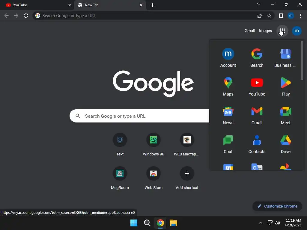
Task: Focus the Google search box on page
Action: pyautogui.click(x=139, y=116)
